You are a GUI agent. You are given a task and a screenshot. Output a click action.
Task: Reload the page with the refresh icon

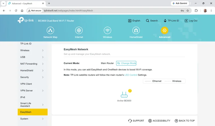tap(16, 11)
